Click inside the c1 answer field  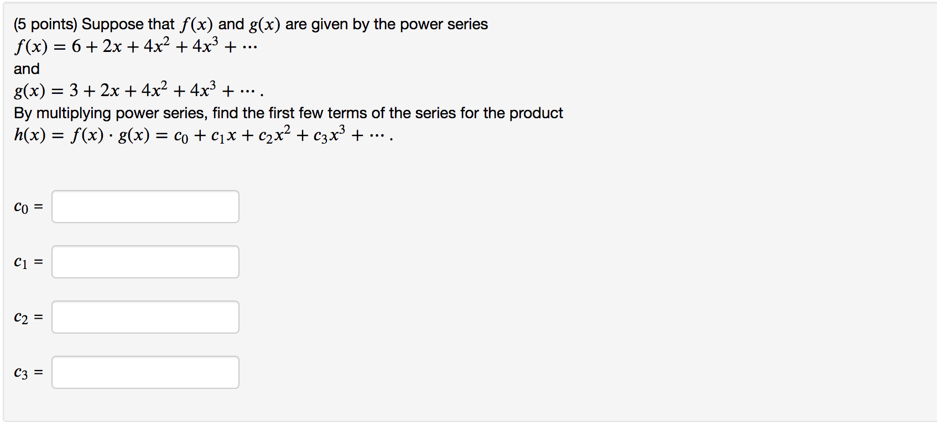tap(145, 262)
